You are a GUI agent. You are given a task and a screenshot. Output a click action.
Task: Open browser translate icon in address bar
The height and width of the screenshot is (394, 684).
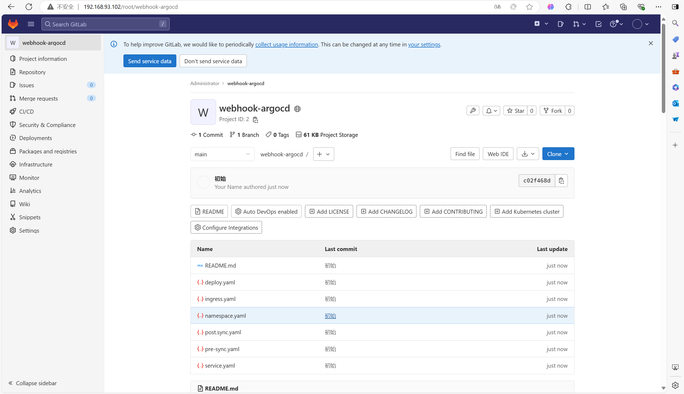(x=497, y=7)
